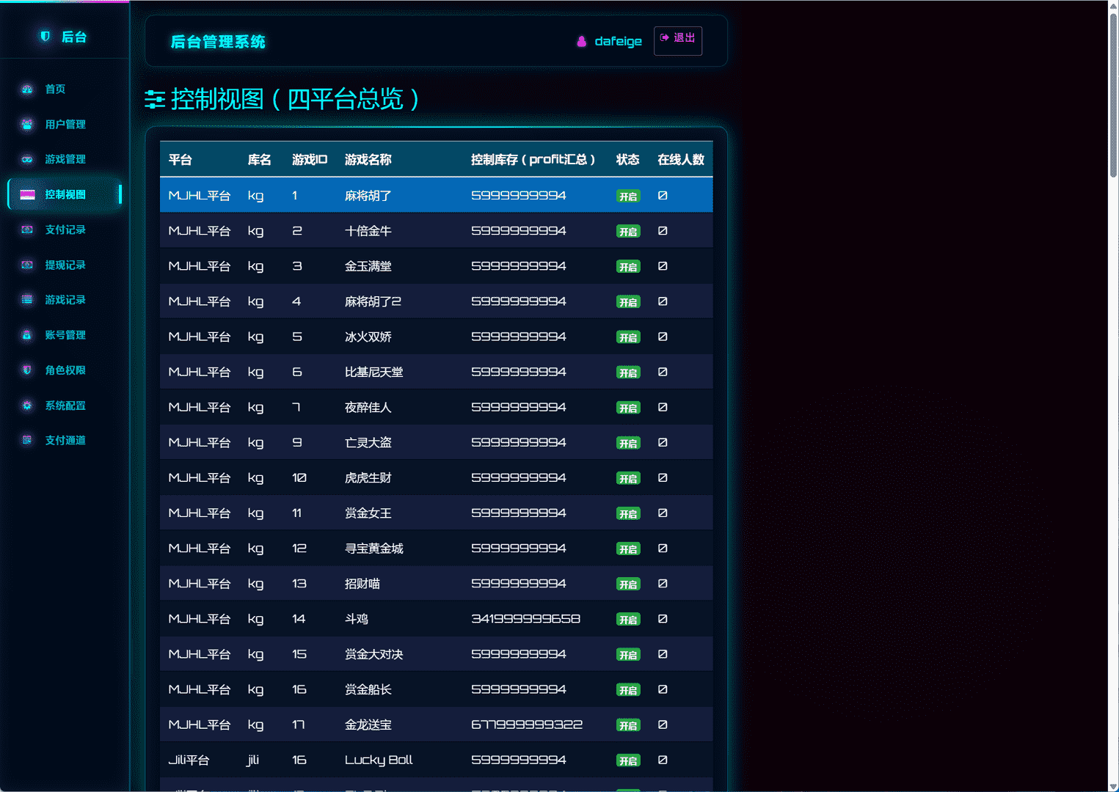Toggle 开启 status for 夜醉佳人 row

(628, 408)
